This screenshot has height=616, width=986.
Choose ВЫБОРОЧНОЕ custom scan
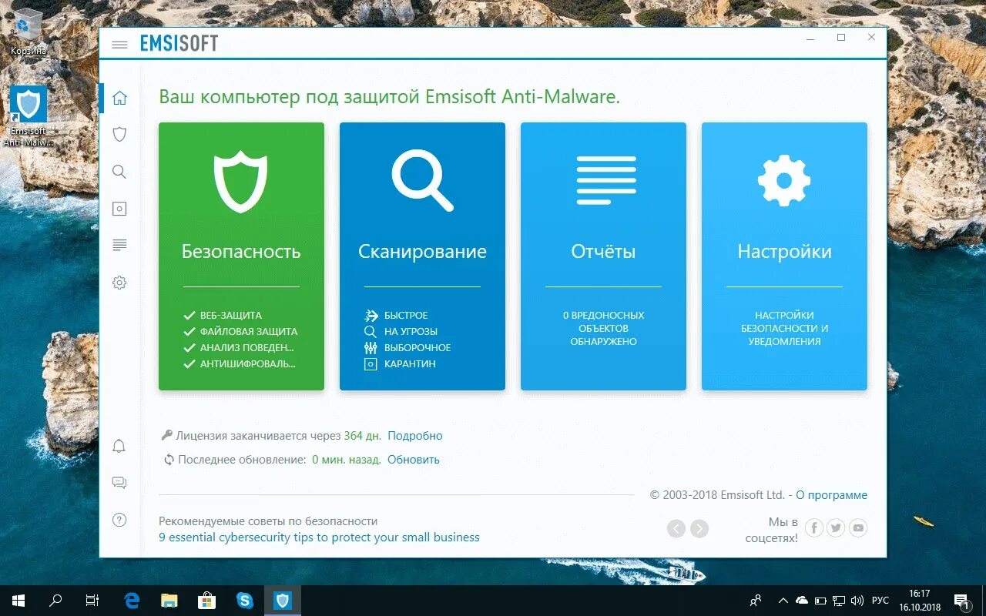407,347
